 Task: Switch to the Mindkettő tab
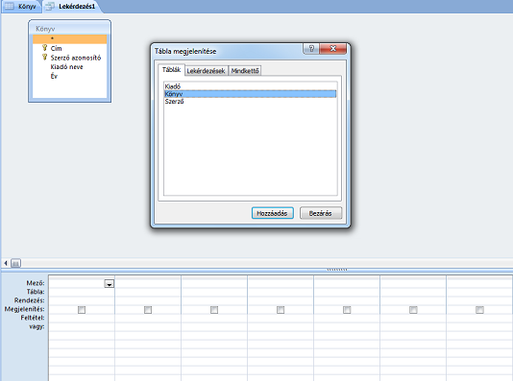click(x=245, y=71)
